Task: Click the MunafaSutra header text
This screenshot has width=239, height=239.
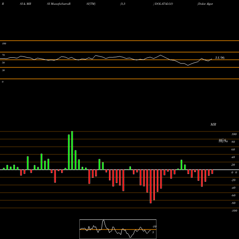Action: point(60,4)
